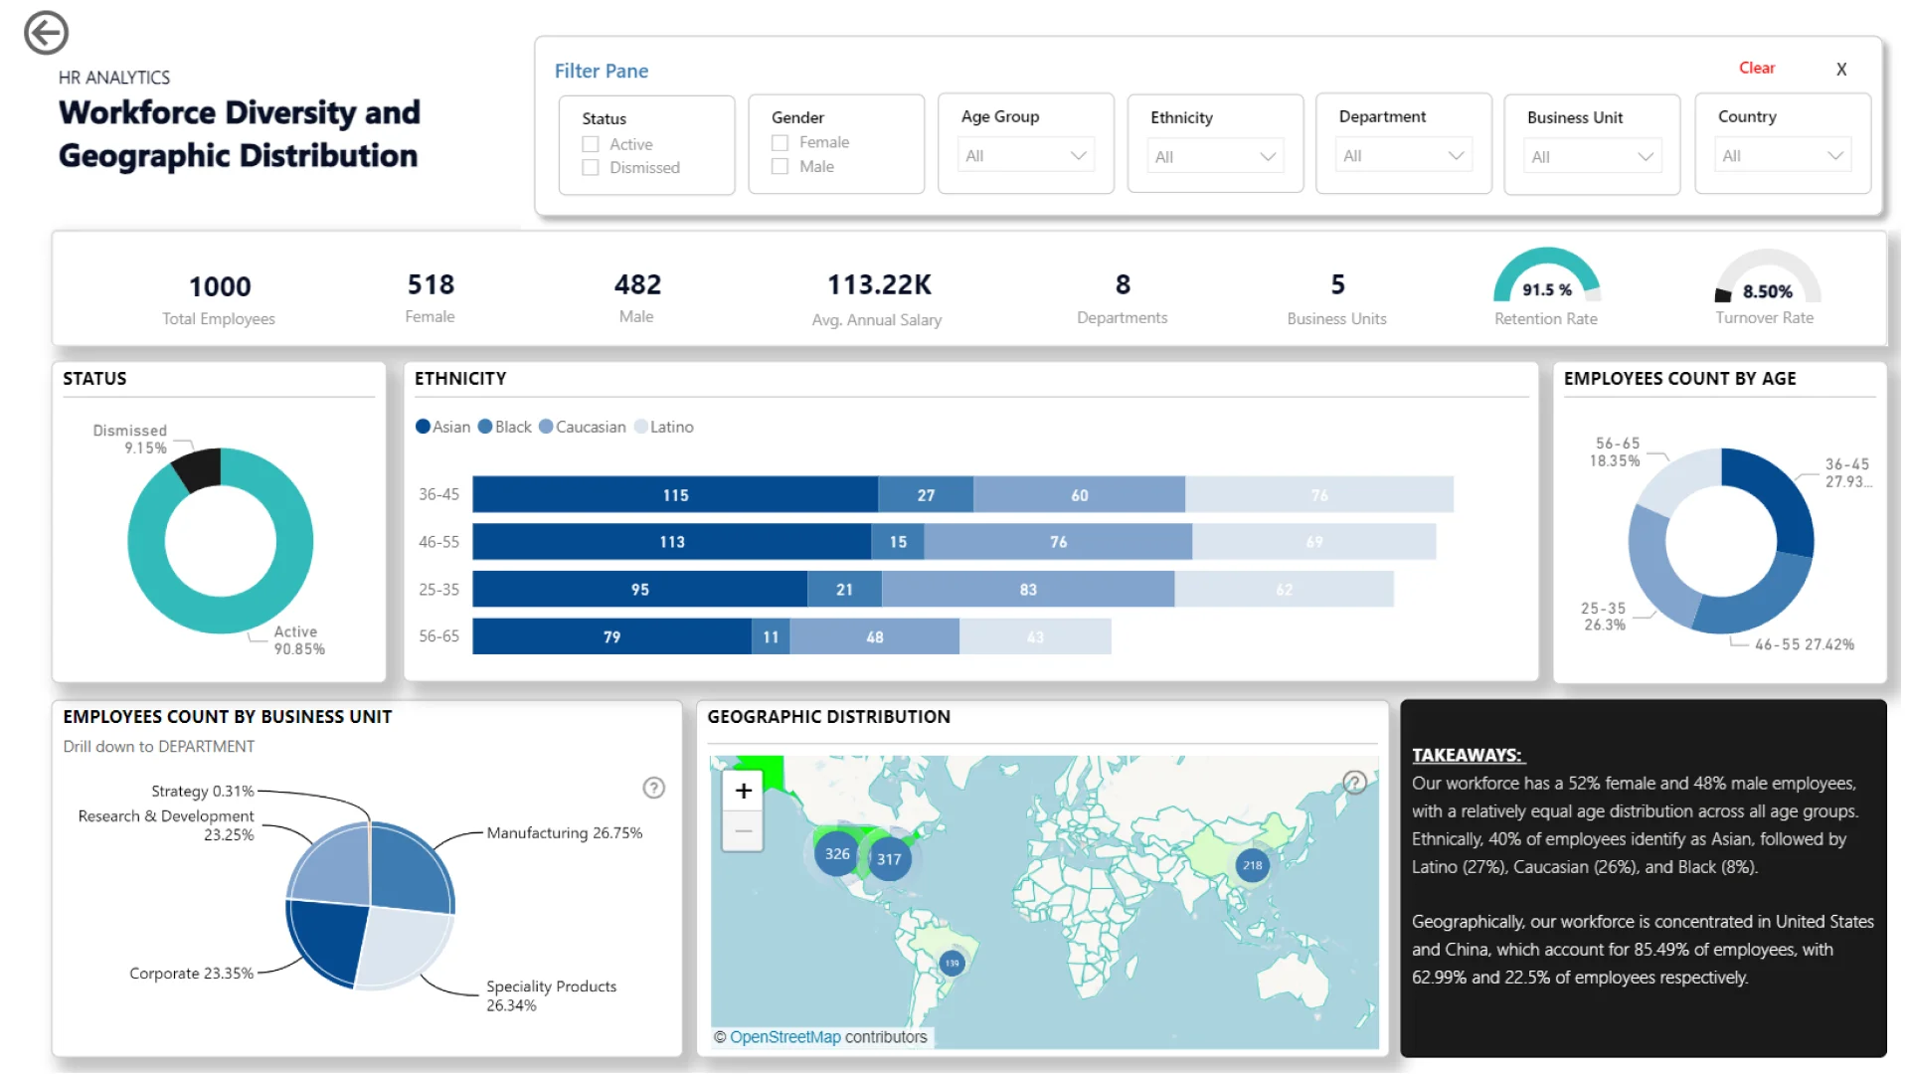Open help icon on geographic map
1909x1074 pixels.
1354,783
